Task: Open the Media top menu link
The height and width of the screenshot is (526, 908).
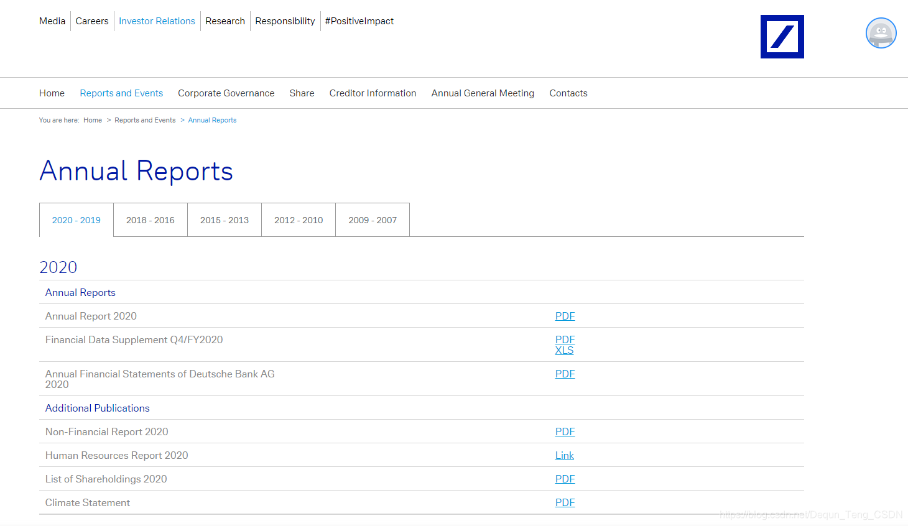Action: [x=52, y=21]
